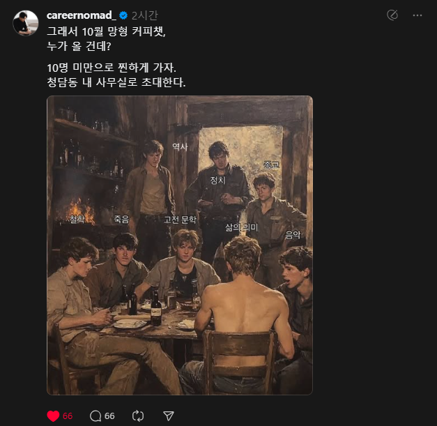Click the red heart like icon

53,416
